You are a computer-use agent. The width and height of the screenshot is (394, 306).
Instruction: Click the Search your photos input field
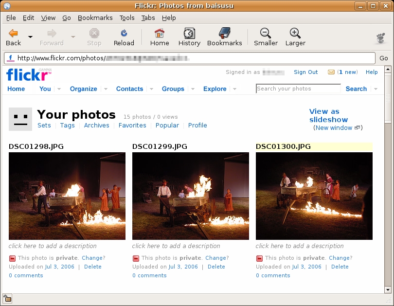pyautogui.click(x=298, y=89)
